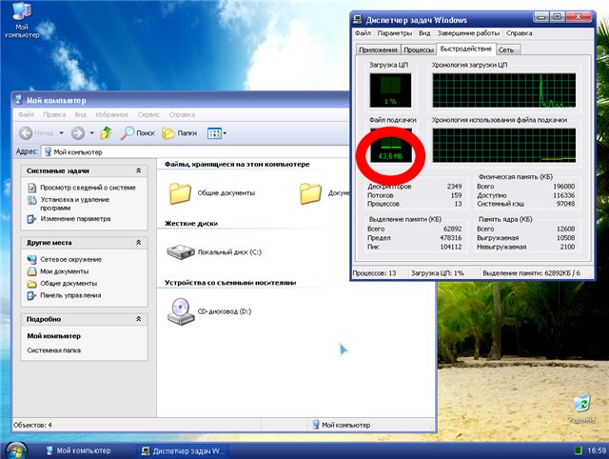Collapse the Системные задачи panel
Screen dimensions: 609x459
click(138, 170)
